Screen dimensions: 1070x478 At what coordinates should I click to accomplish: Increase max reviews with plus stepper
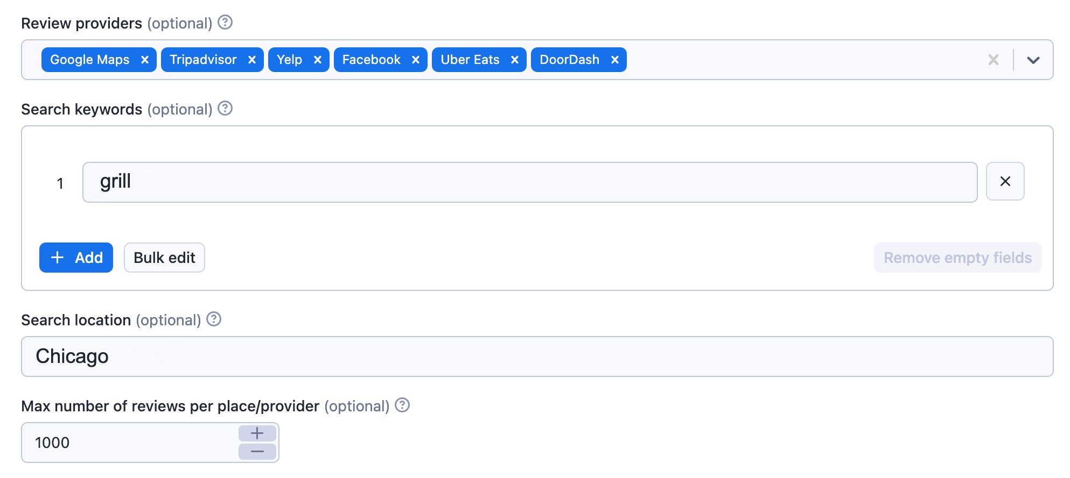click(x=257, y=433)
